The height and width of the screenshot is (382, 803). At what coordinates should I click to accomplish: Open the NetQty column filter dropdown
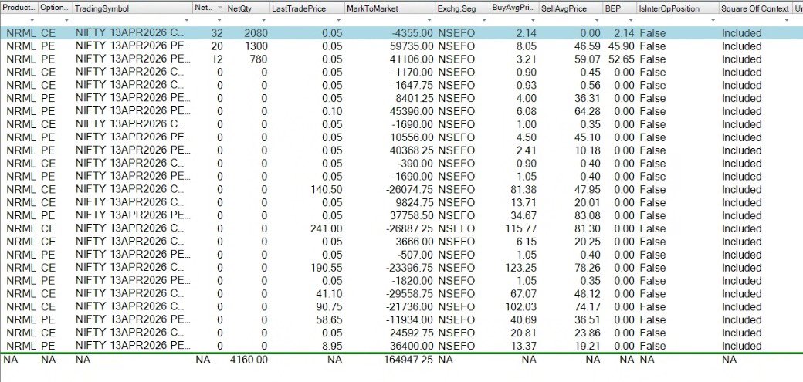pyautogui.click(x=263, y=20)
